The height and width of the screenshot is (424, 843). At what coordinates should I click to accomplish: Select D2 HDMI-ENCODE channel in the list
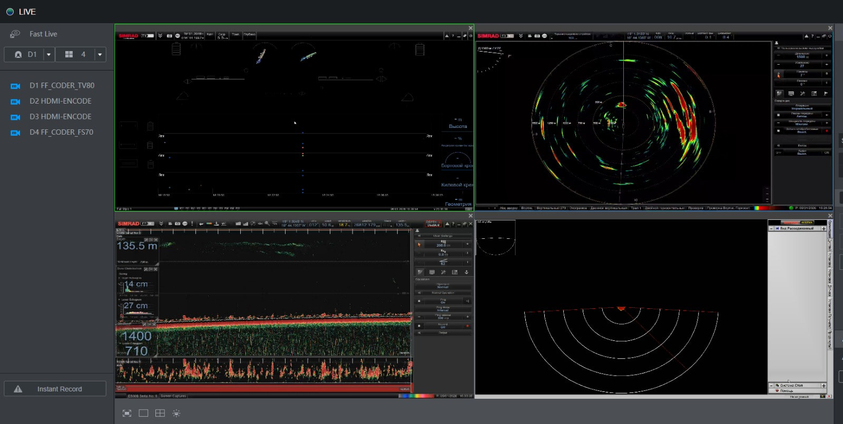pyautogui.click(x=60, y=101)
